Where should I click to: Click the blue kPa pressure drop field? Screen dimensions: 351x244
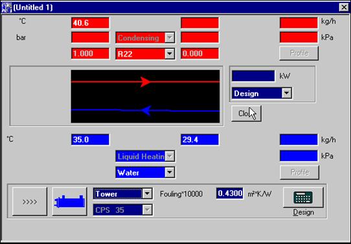point(299,156)
